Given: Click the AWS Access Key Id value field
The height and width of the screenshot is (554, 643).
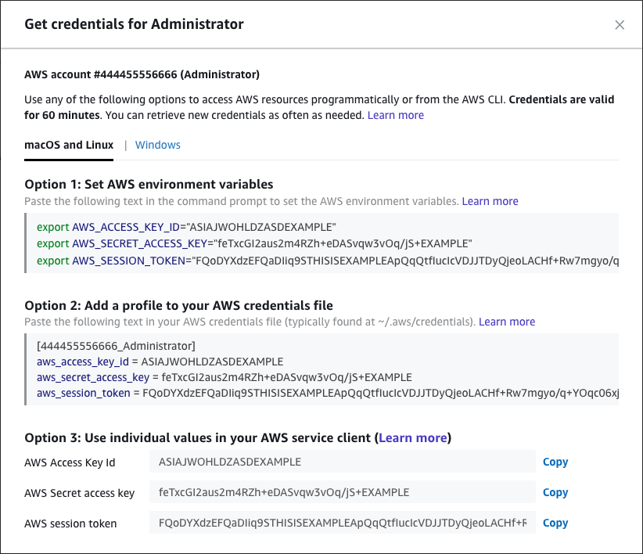Looking at the screenshot, I should click(342, 462).
